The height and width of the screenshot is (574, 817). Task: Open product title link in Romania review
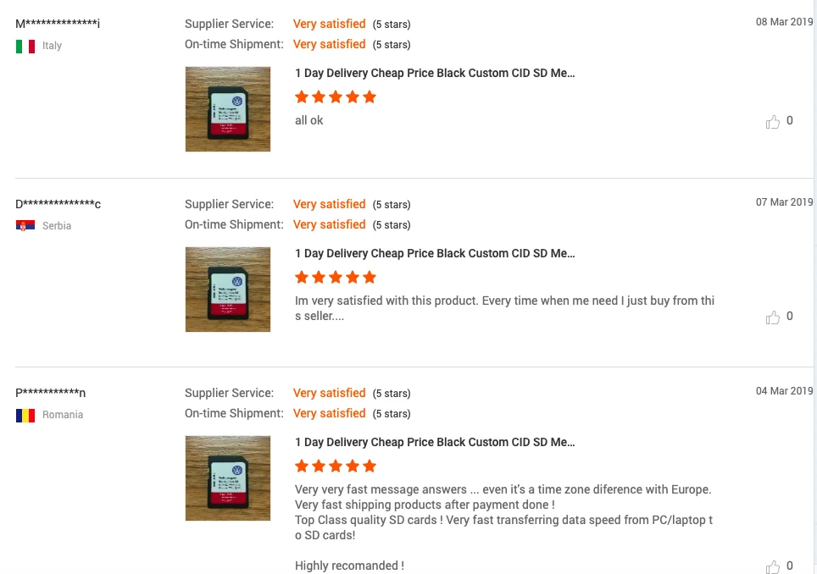[x=435, y=442]
